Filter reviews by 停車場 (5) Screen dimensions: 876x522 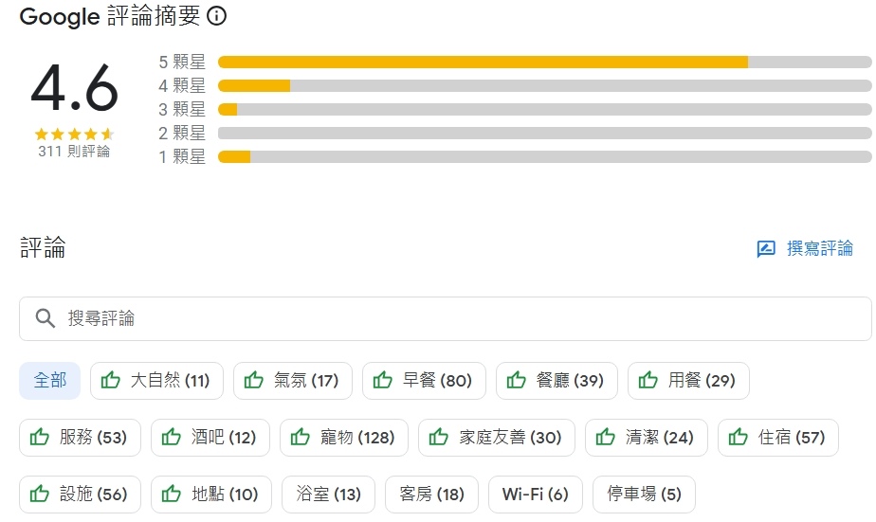[x=644, y=495]
